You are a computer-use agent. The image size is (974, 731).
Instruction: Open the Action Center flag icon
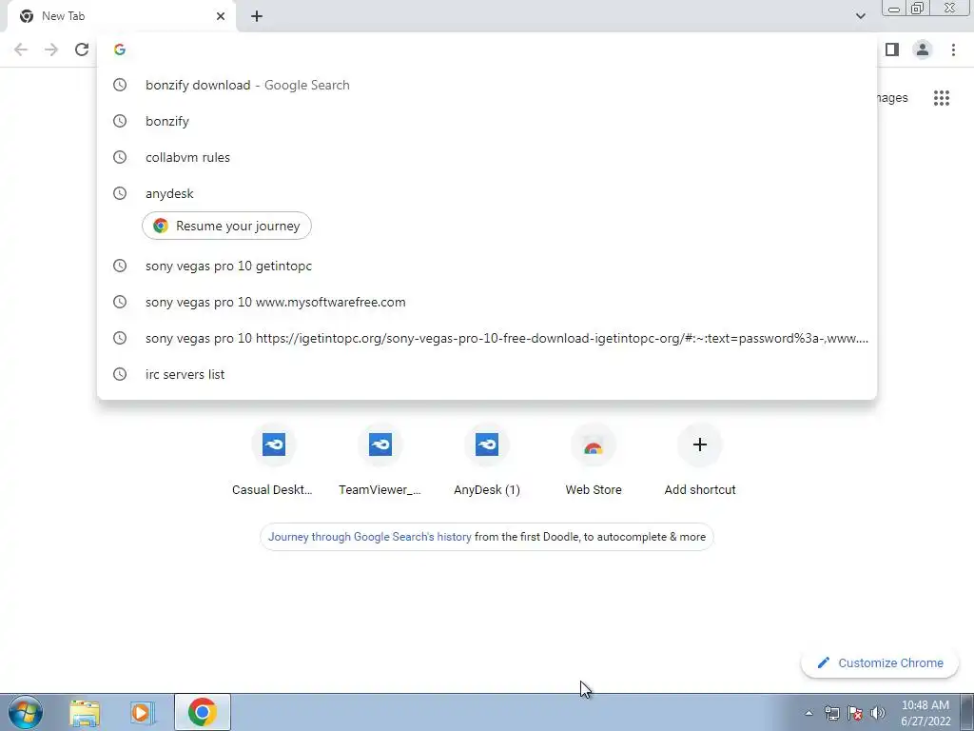coord(855,713)
